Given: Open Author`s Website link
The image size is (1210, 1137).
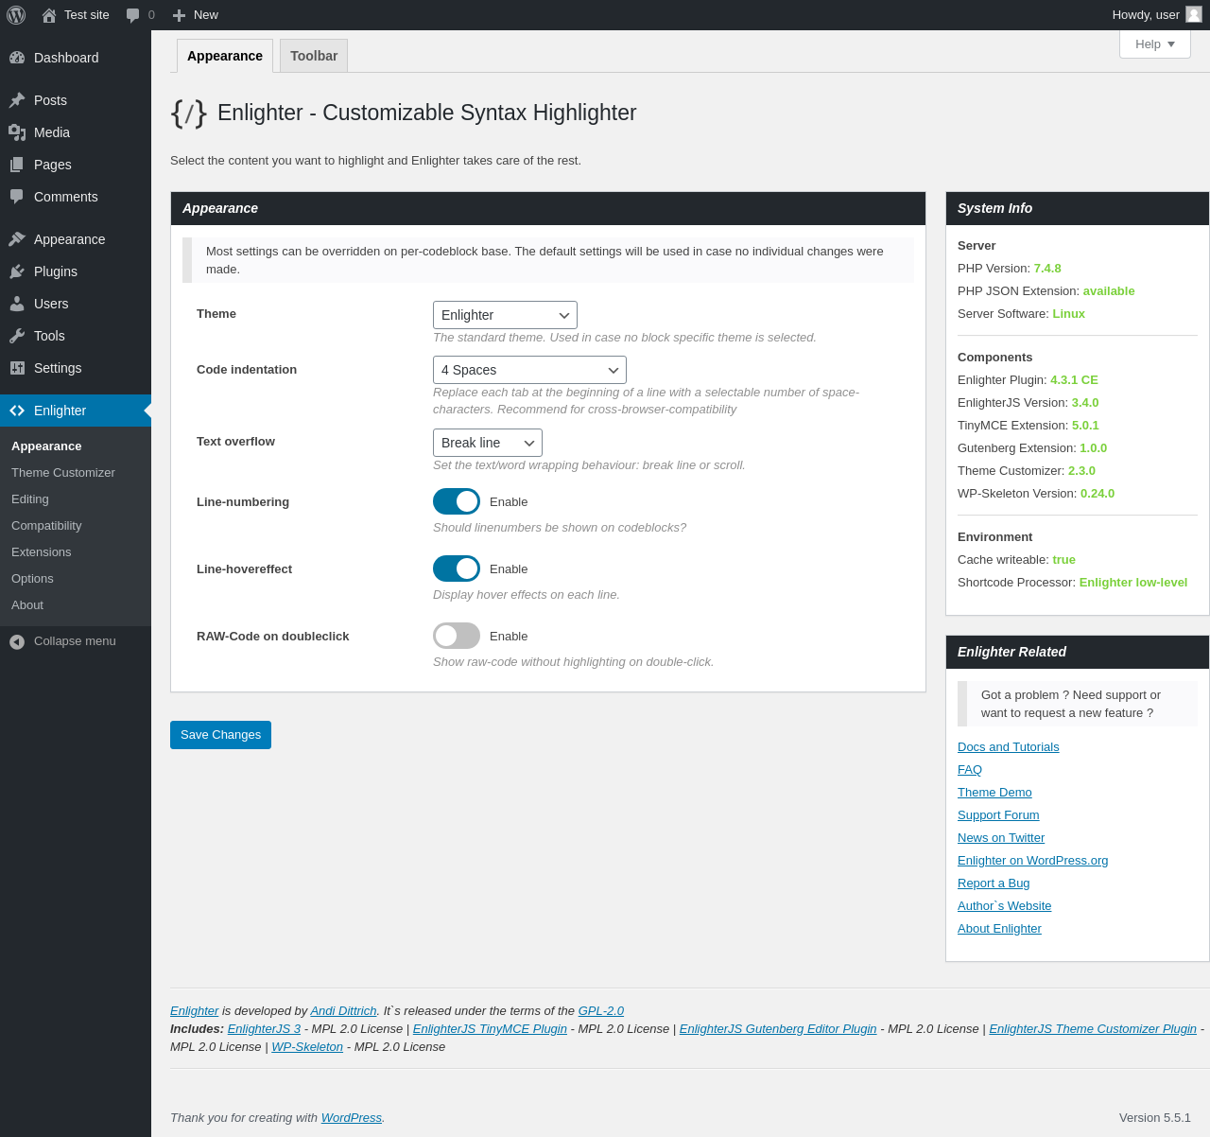Looking at the screenshot, I should [1005, 906].
